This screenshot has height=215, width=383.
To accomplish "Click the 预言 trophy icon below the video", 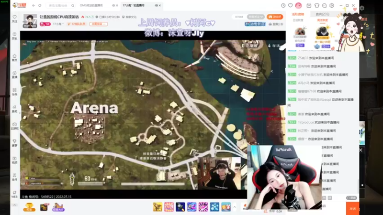I will pos(29,207).
